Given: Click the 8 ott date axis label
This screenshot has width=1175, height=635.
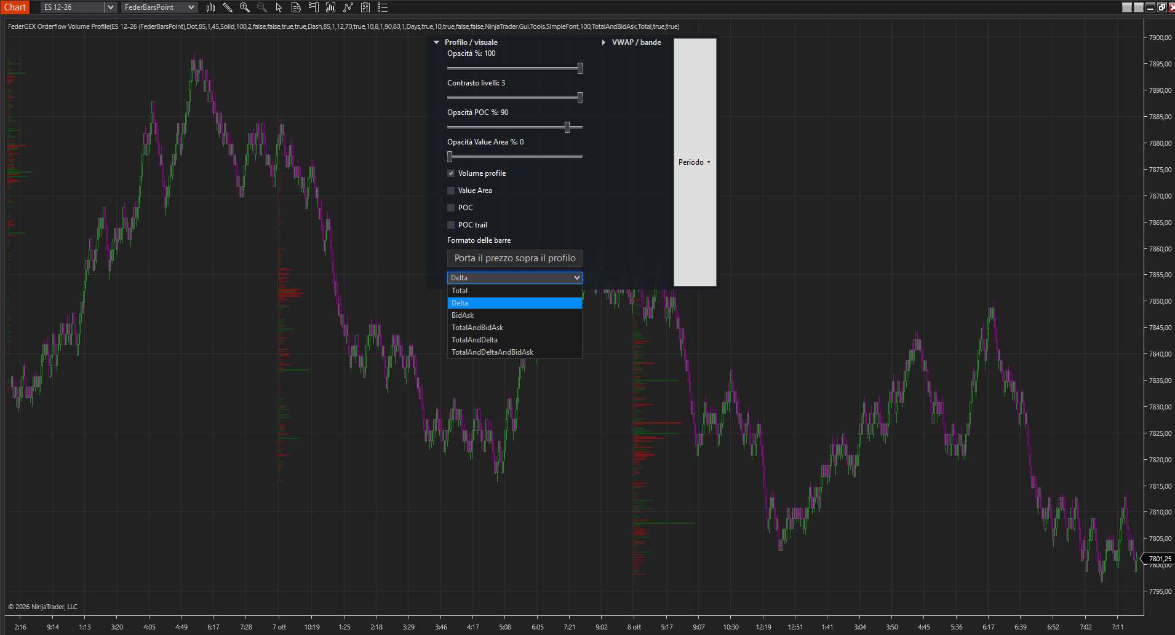Looking at the screenshot, I should 634,627.
